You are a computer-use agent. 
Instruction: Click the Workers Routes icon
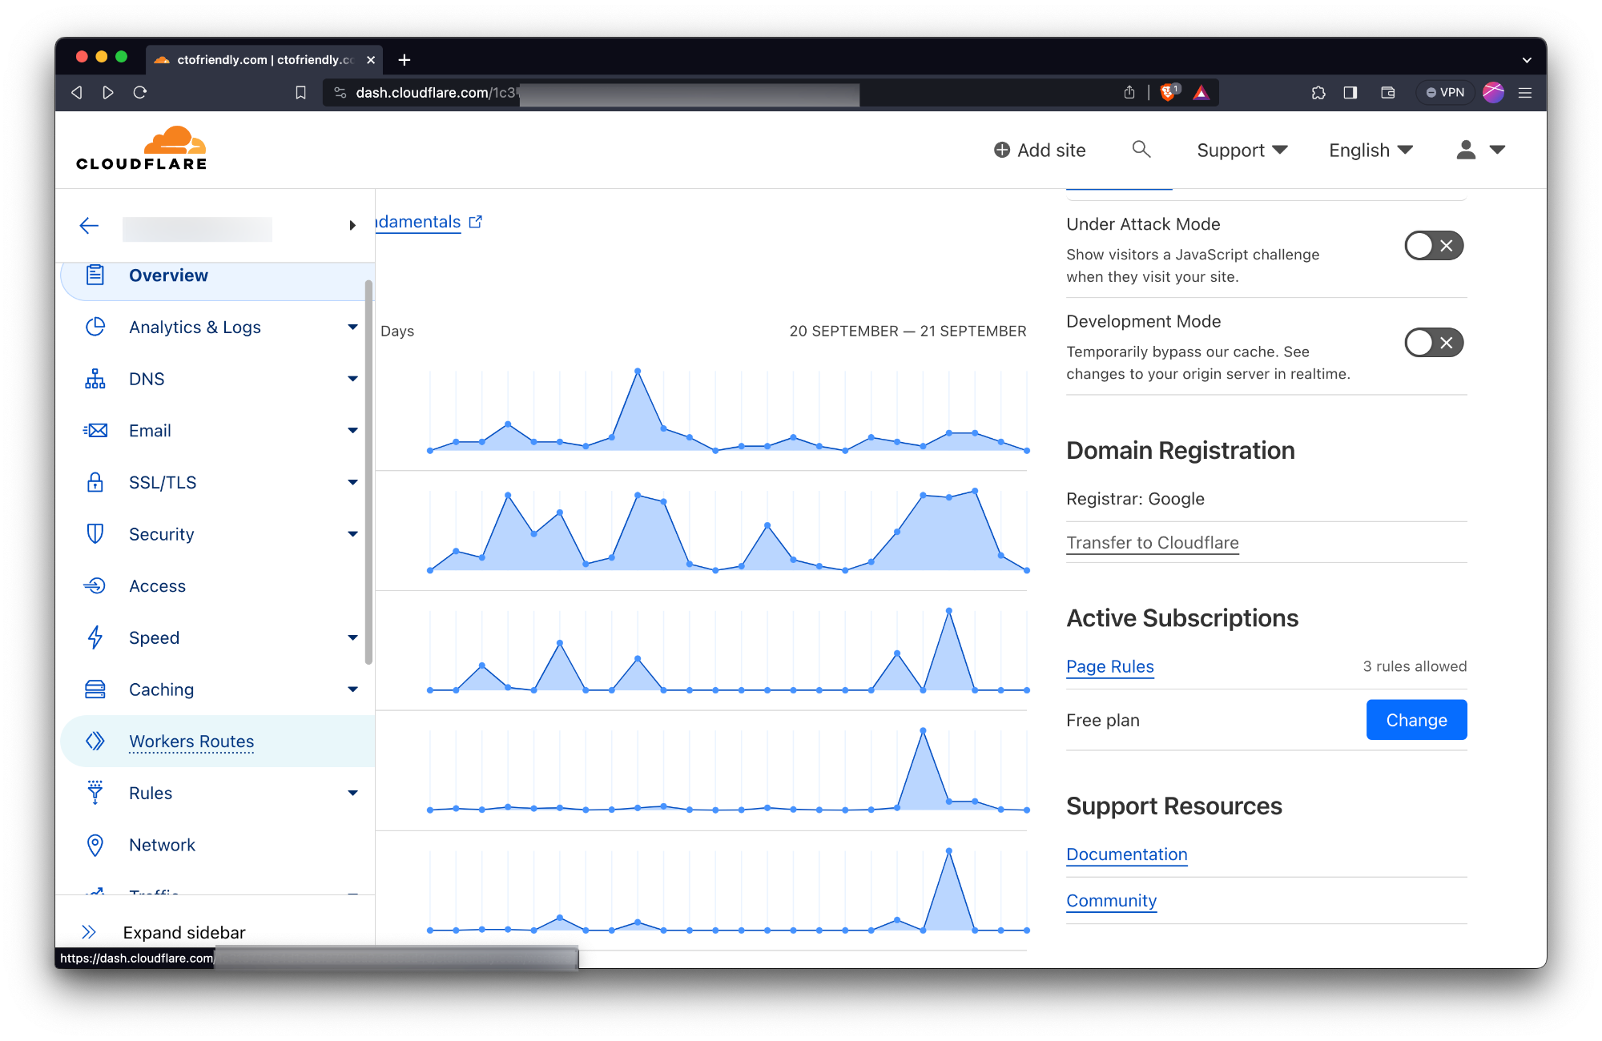click(x=95, y=742)
